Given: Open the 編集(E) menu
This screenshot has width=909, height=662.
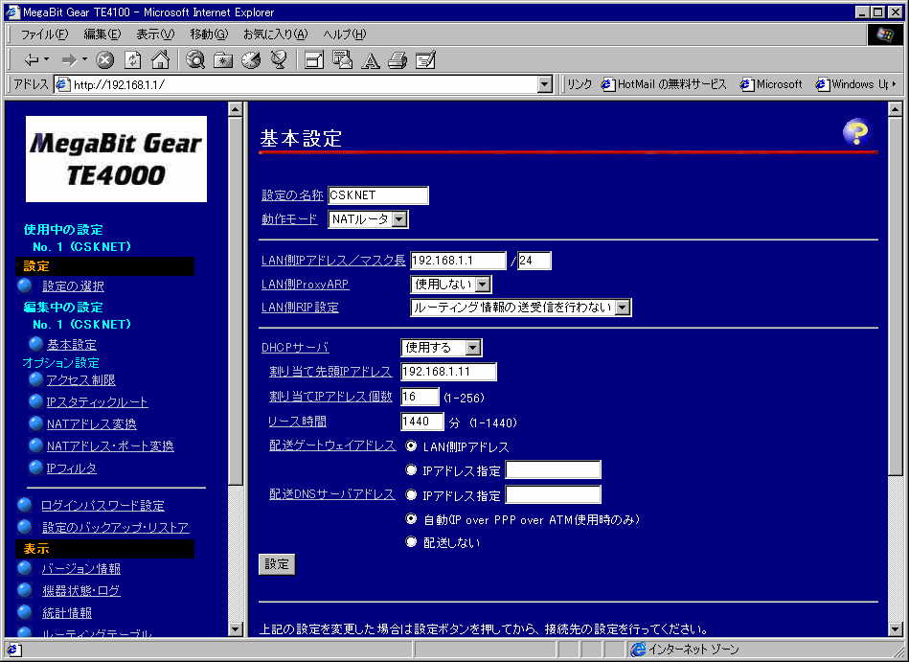Looking at the screenshot, I should (102, 34).
